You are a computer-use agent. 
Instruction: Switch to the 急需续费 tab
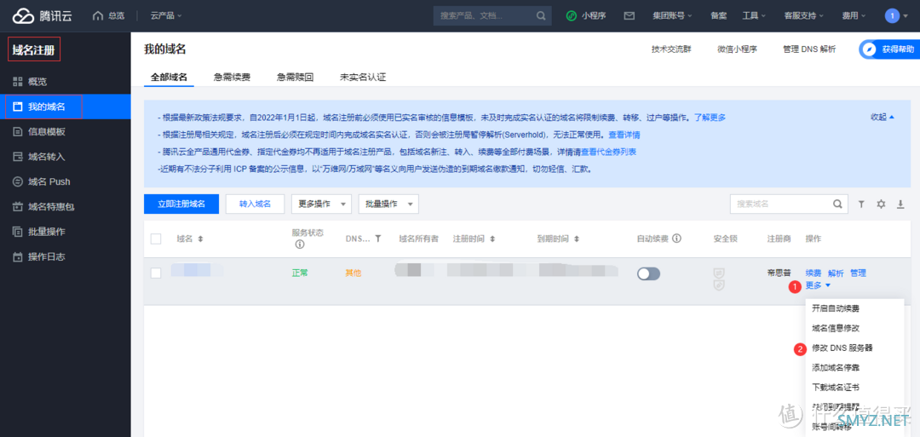(232, 77)
